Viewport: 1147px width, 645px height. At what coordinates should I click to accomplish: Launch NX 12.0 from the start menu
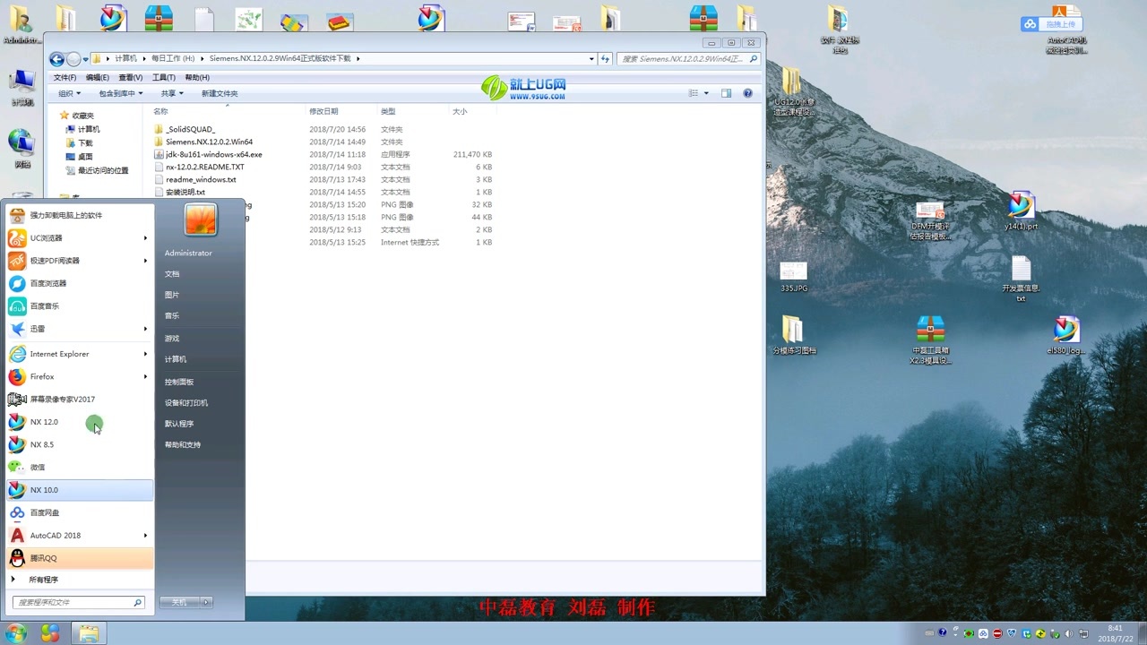click(80, 422)
